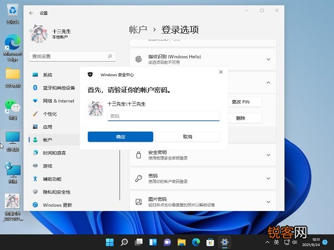334x250 pixels.
Task: Open Task View on the taskbar
Action: (x=139, y=242)
